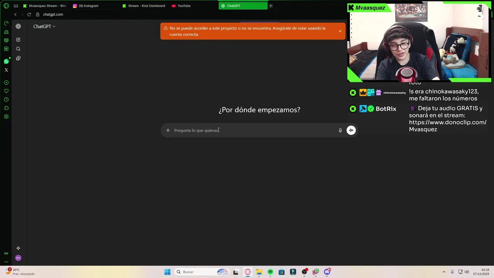Image resolution: width=494 pixels, height=278 pixels.
Task: Click the '¿Por dónde empezamos?' heading
Action: click(259, 110)
